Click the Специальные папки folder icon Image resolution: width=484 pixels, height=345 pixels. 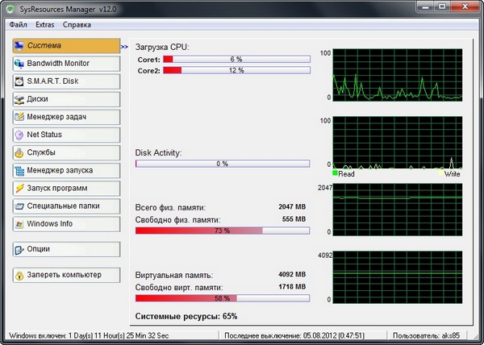(19, 206)
